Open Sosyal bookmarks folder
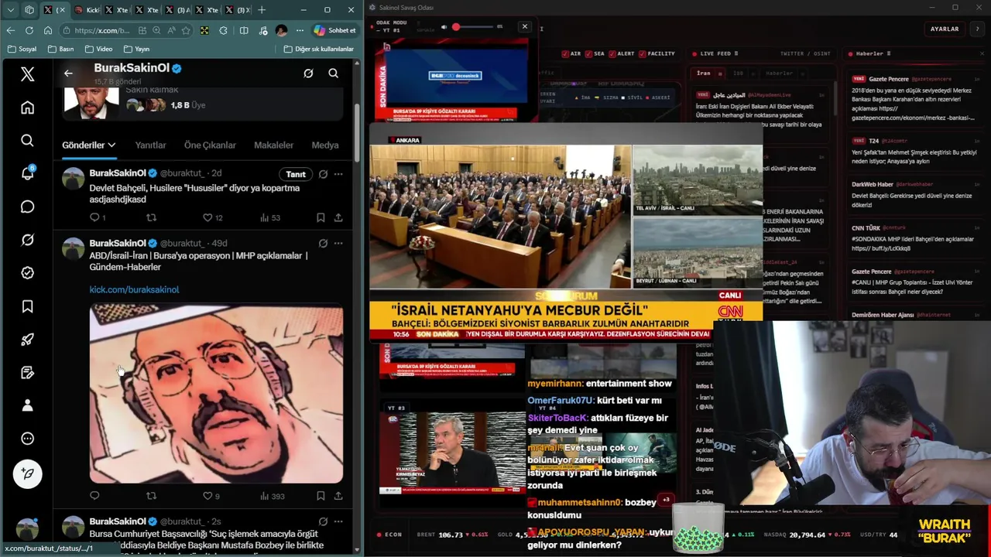Screen dimensions: 991x557 point(21,49)
